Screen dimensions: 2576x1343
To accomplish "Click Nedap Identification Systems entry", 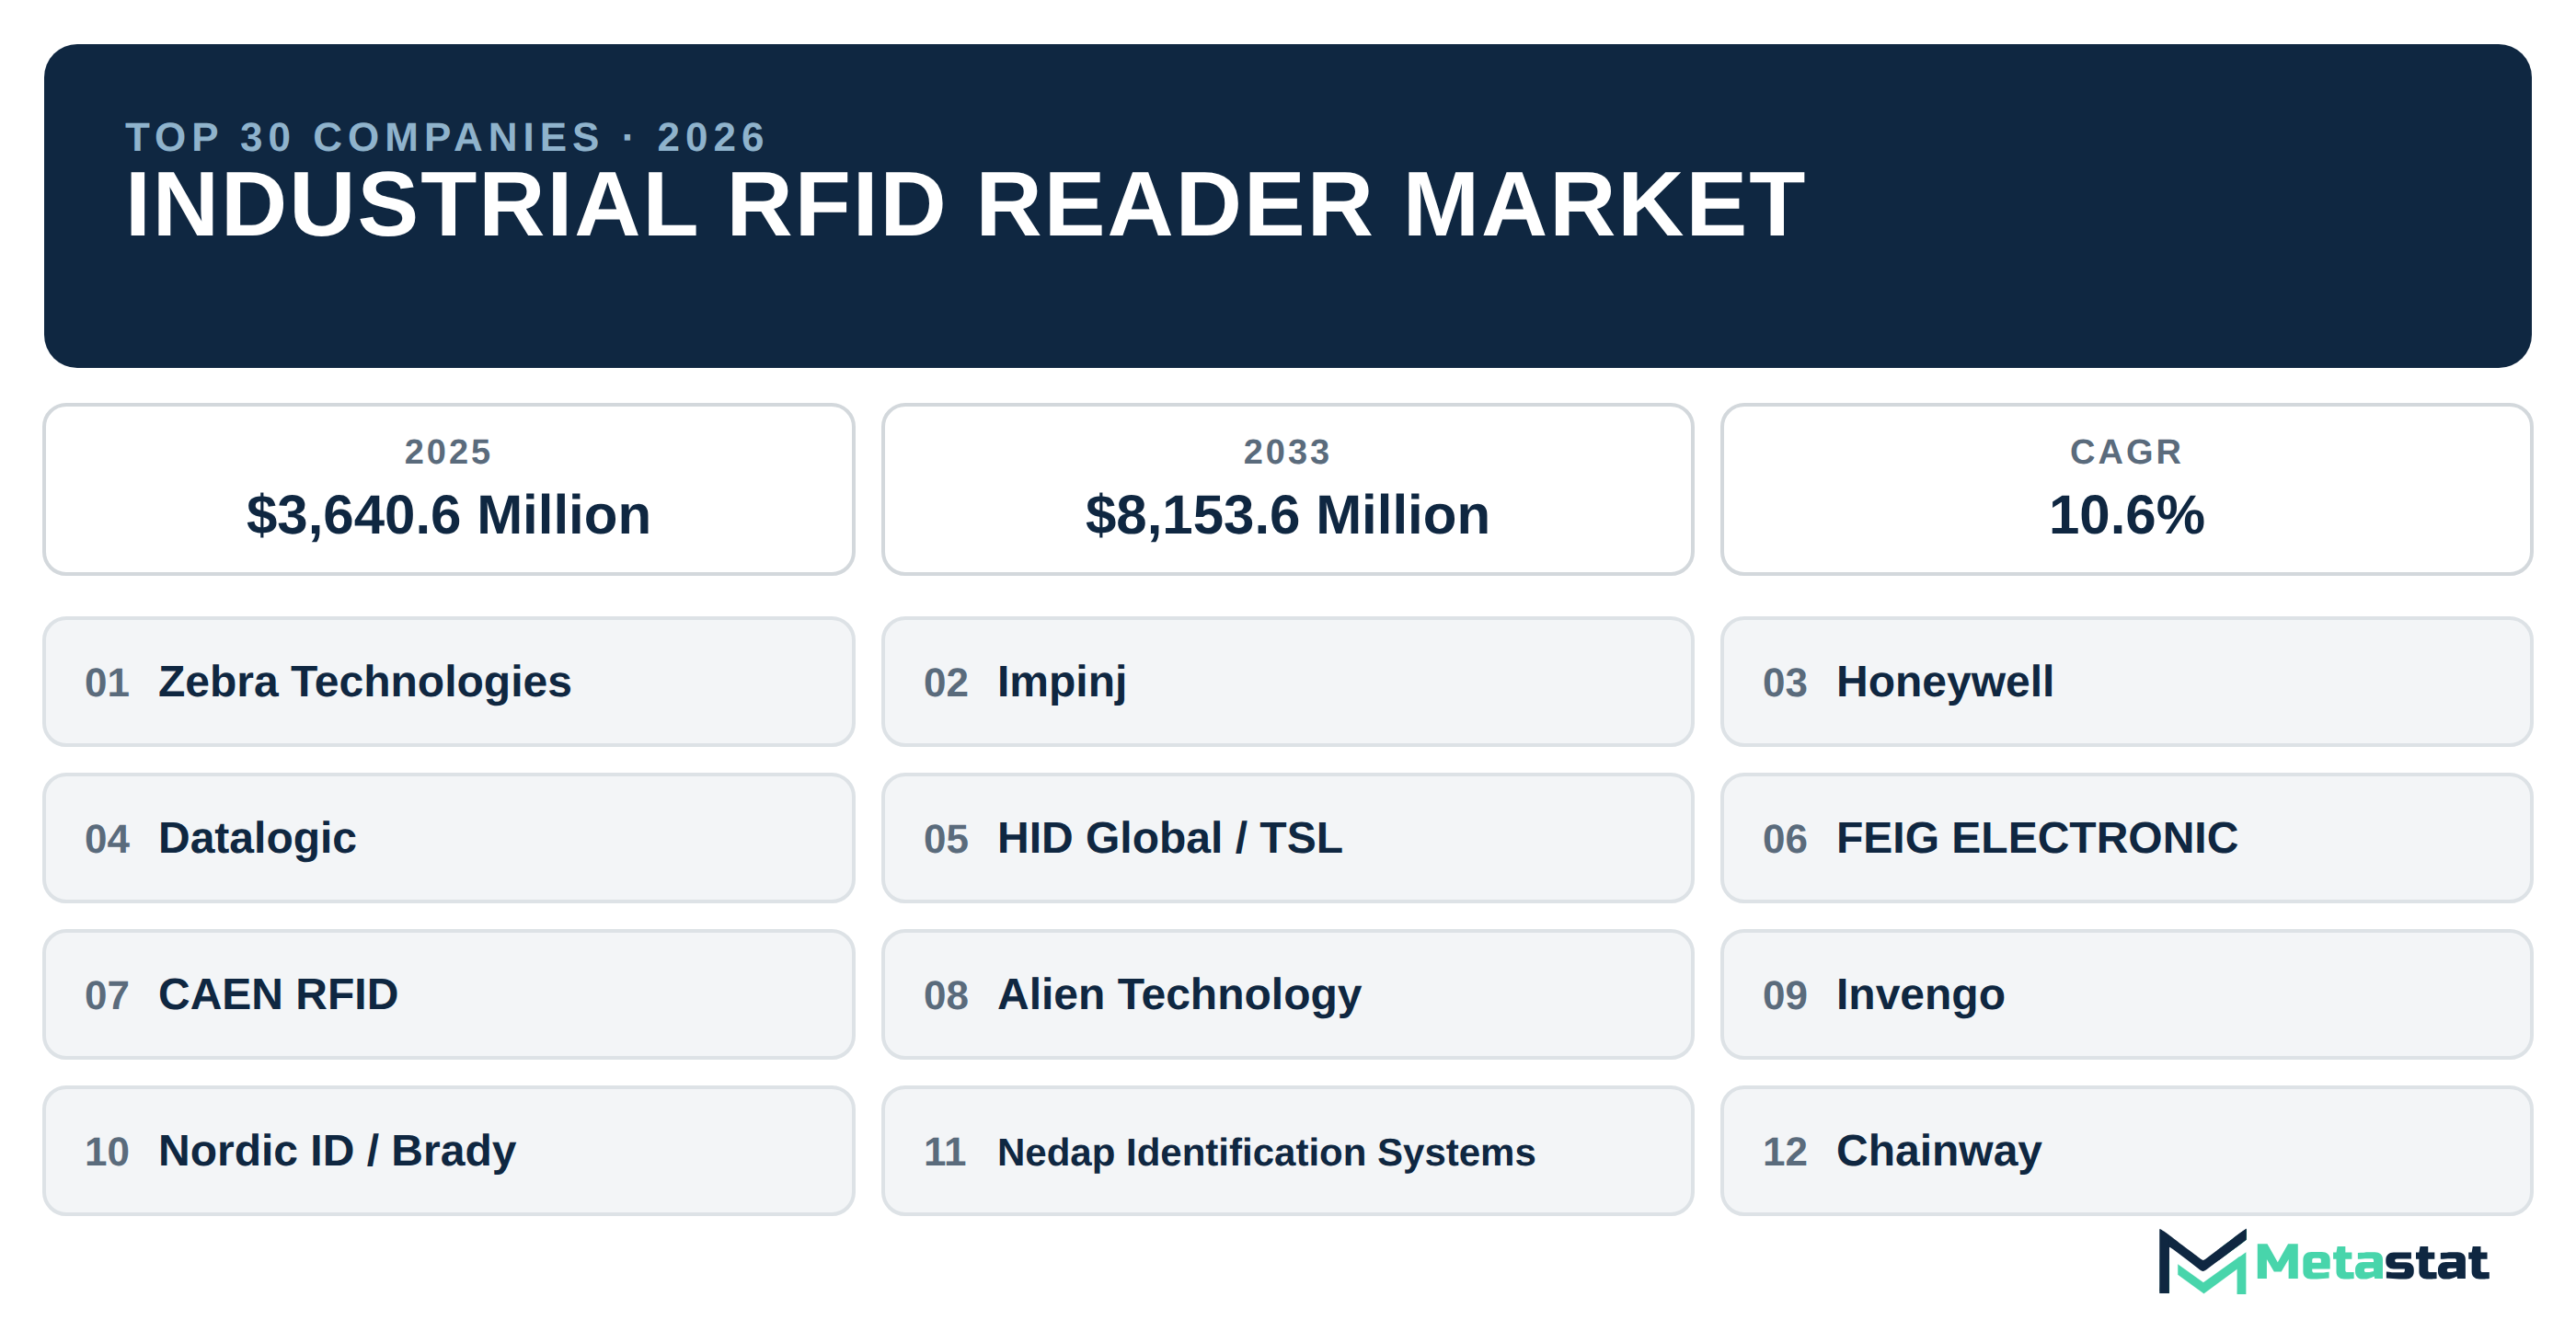I will [x=1287, y=1151].
